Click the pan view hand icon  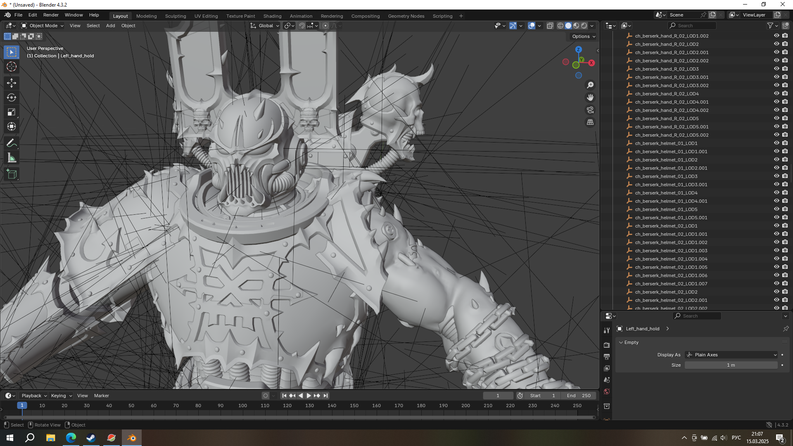590,97
